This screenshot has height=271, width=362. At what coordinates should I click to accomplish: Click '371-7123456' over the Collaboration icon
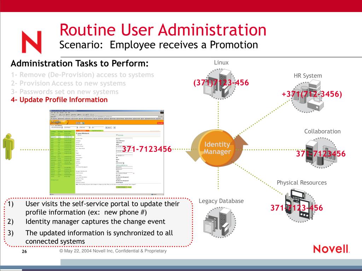[x=321, y=154]
